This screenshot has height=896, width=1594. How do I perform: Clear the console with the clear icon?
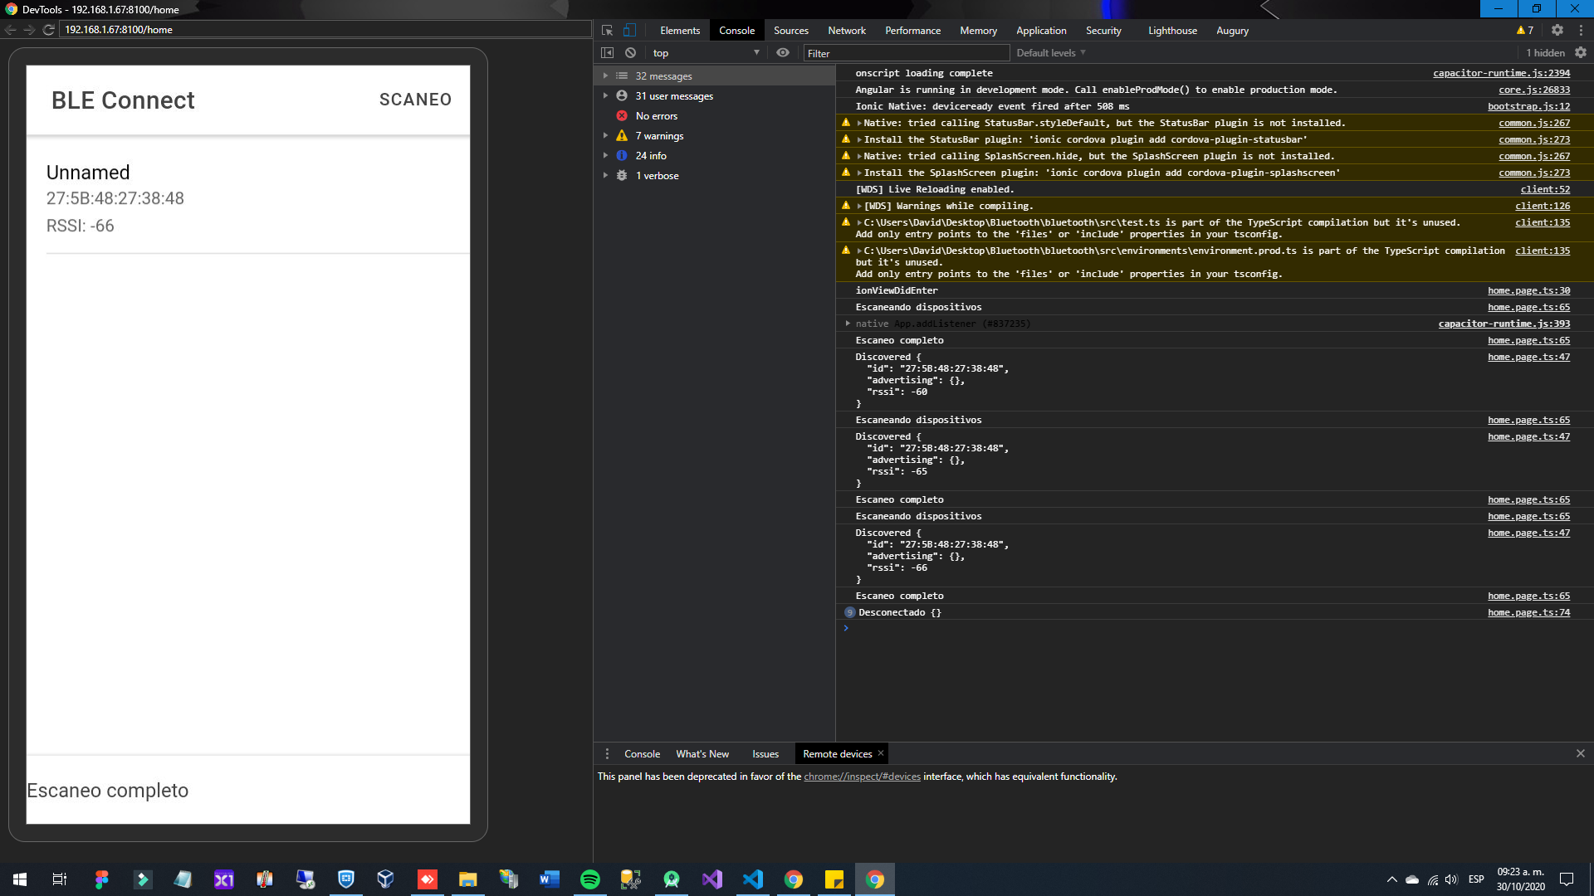click(x=631, y=52)
